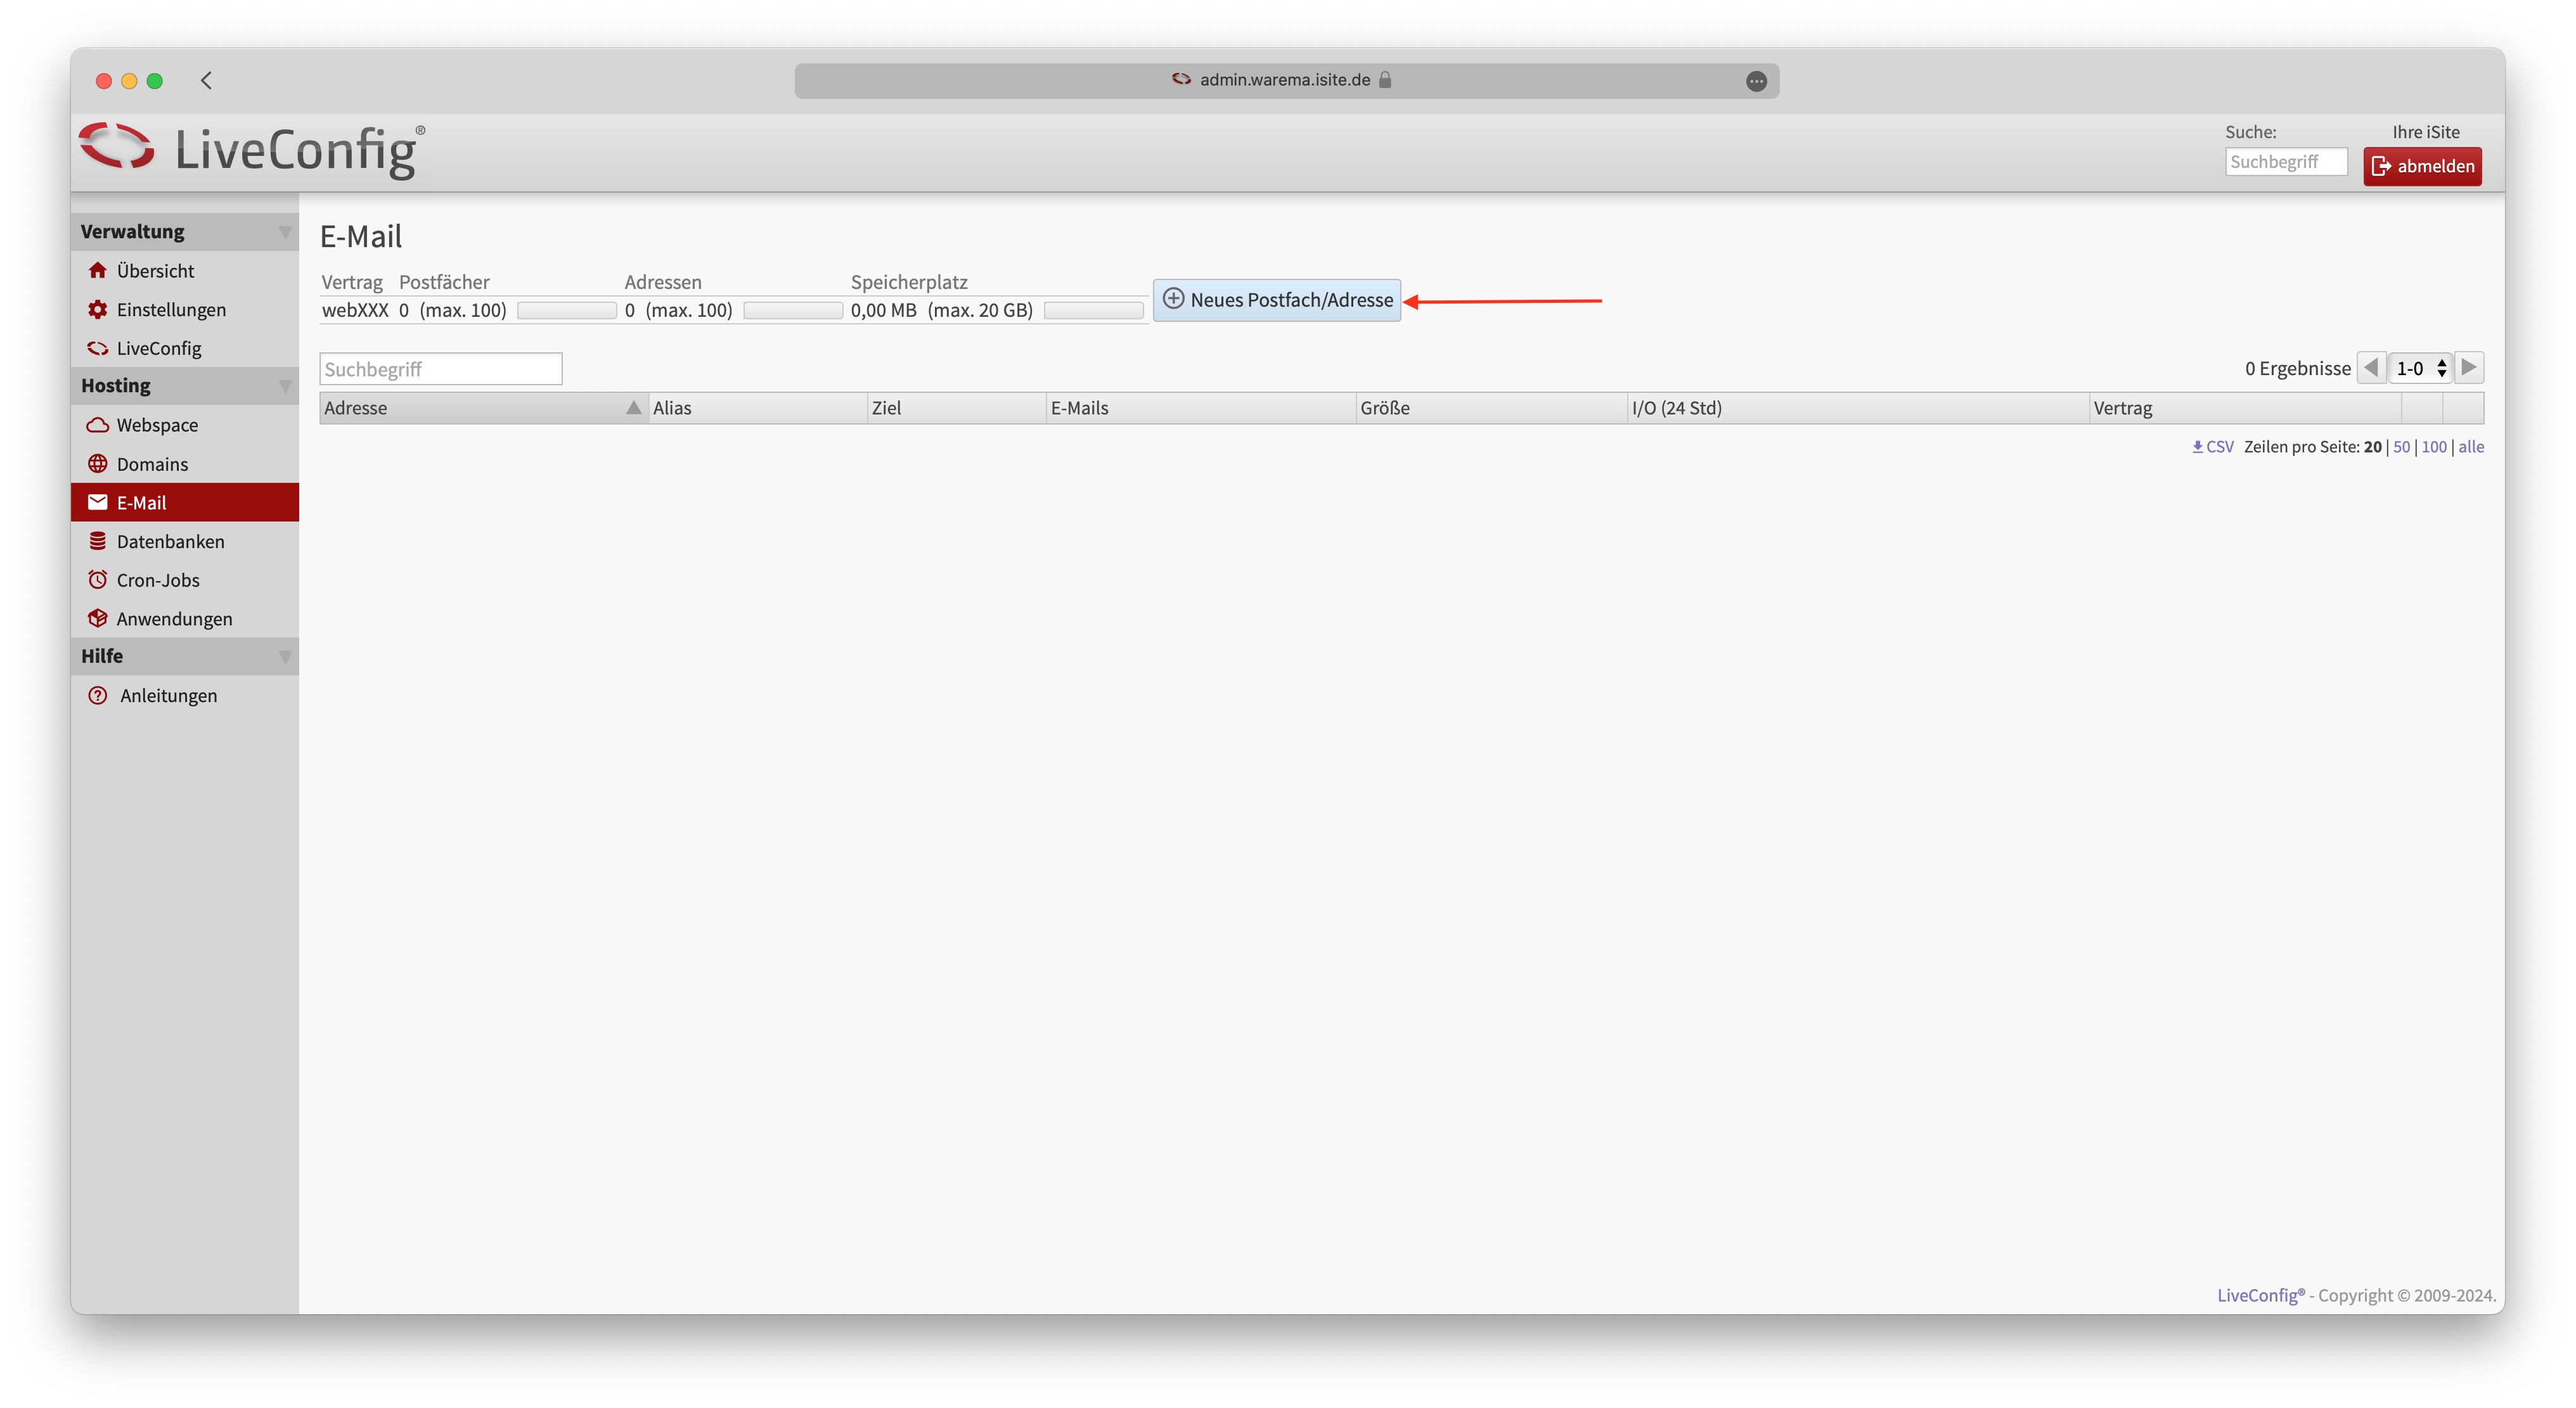Open Einstellungen gear icon in sidebar
This screenshot has height=1408, width=2576.
coord(97,309)
